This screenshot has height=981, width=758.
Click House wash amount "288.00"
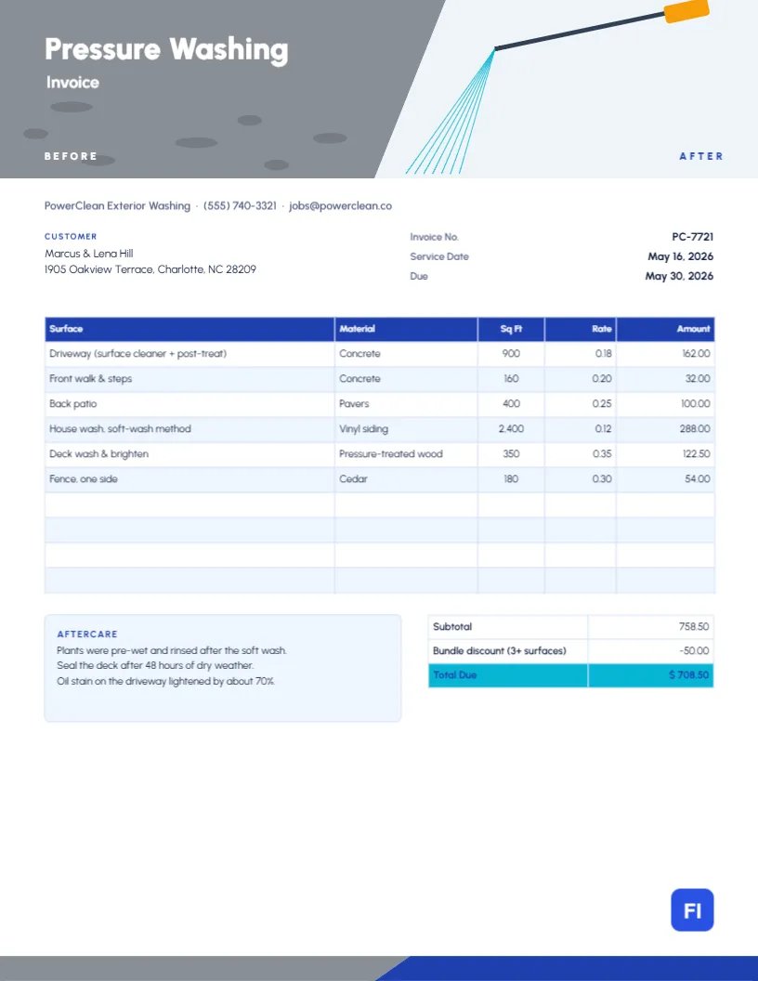click(695, 428)
